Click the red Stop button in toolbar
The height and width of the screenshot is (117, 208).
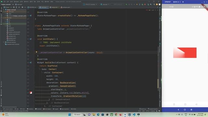tap(145, 4)
